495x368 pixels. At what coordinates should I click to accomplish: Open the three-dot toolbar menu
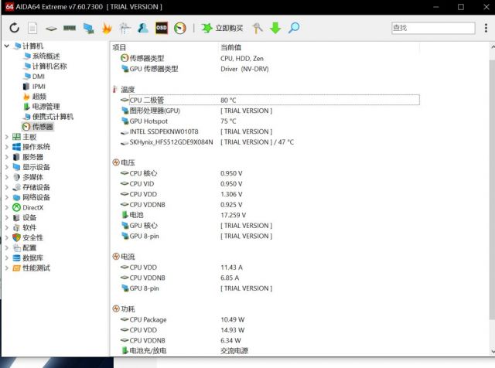pyautogui.click(x=486, y=28)
